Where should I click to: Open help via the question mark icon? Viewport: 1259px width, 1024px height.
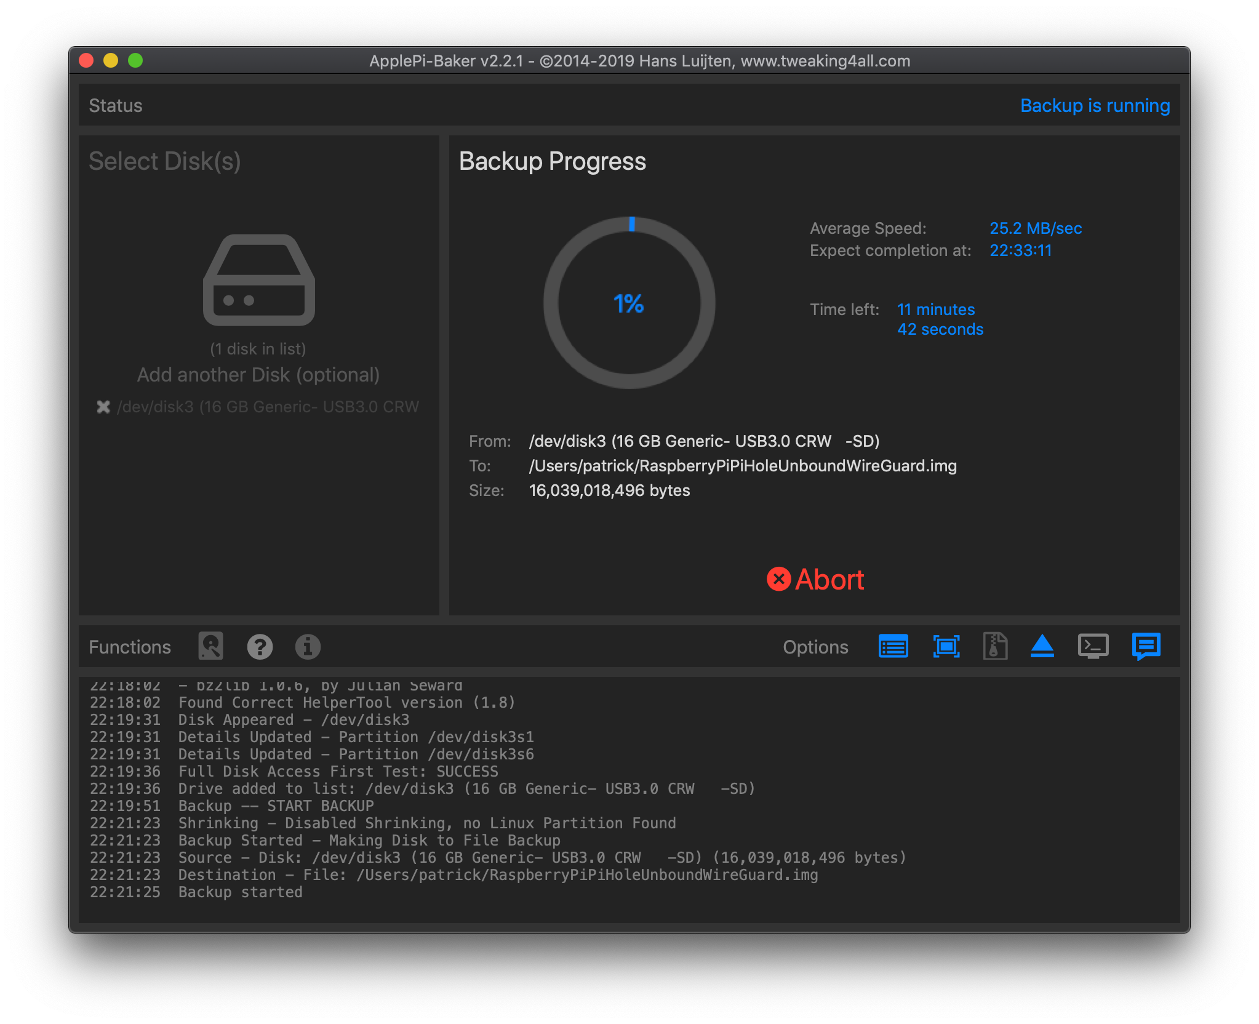pos(260,647)
